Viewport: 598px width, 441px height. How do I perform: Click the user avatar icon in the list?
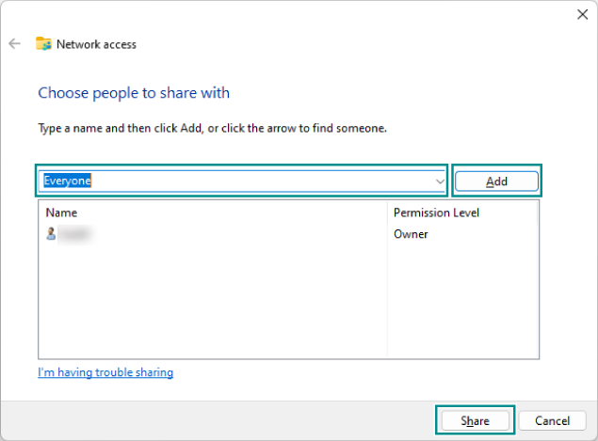pyautogui.click(x=51, y=234)
